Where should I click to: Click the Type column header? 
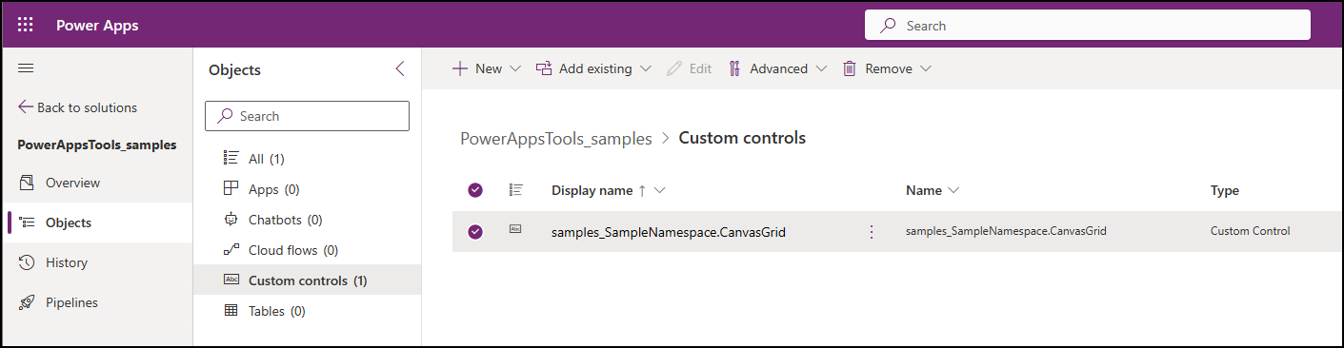tap(1225, 190)
